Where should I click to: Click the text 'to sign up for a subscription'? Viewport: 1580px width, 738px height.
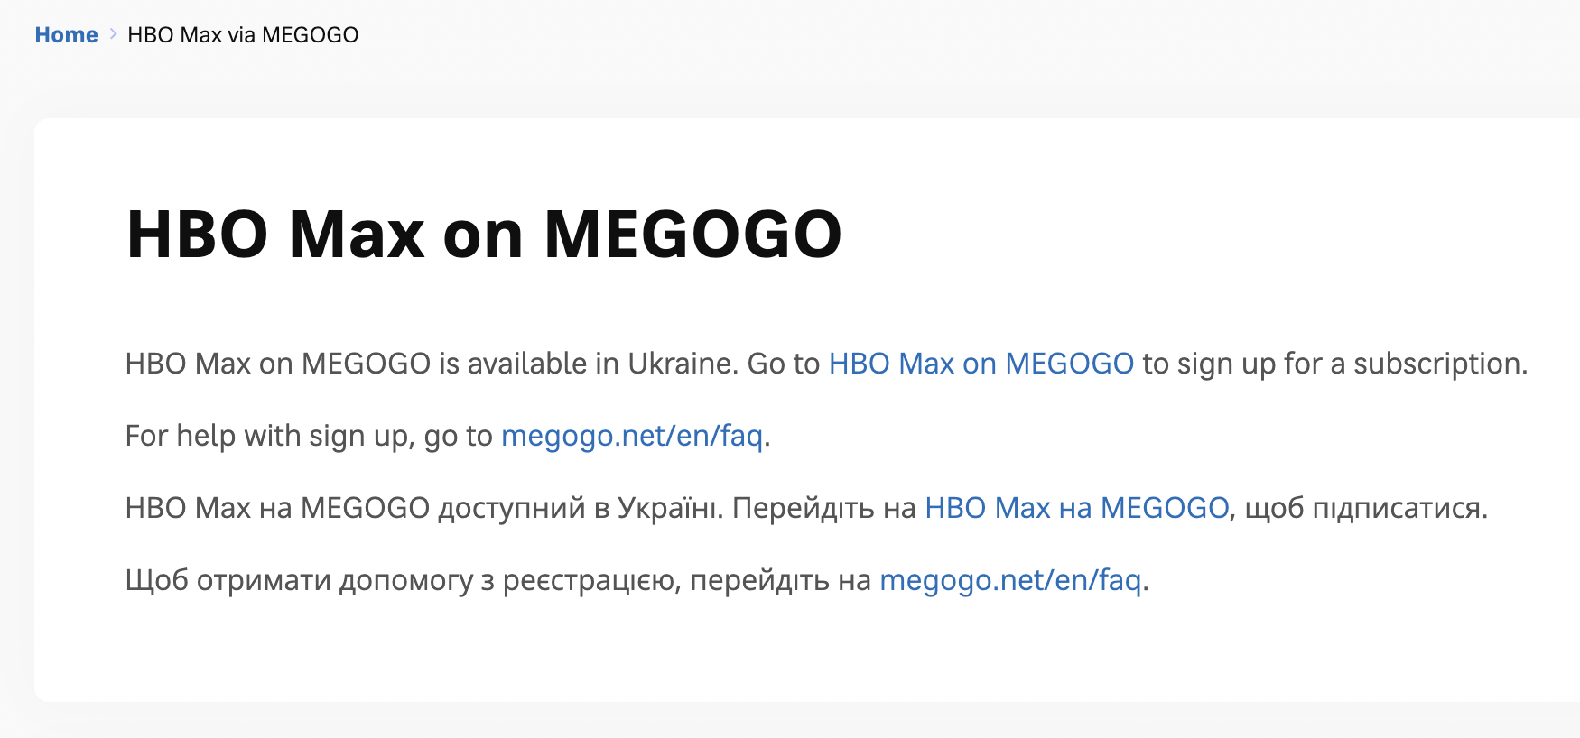pos(1334,364)
